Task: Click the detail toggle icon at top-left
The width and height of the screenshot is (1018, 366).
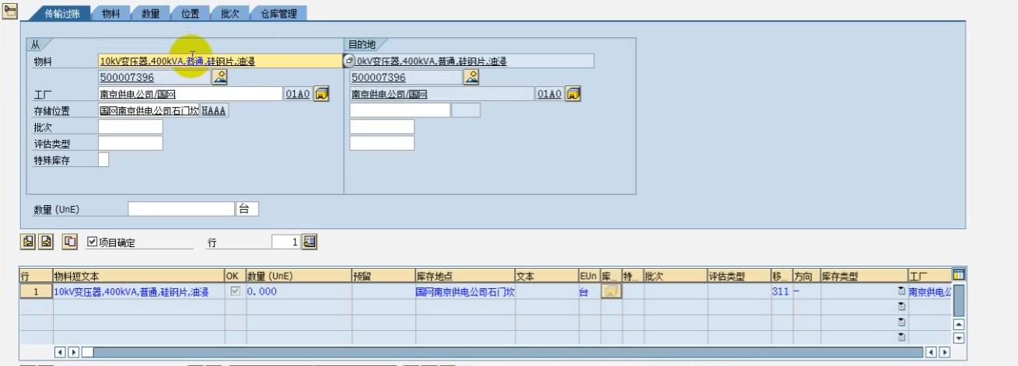Action: point(11,9)
